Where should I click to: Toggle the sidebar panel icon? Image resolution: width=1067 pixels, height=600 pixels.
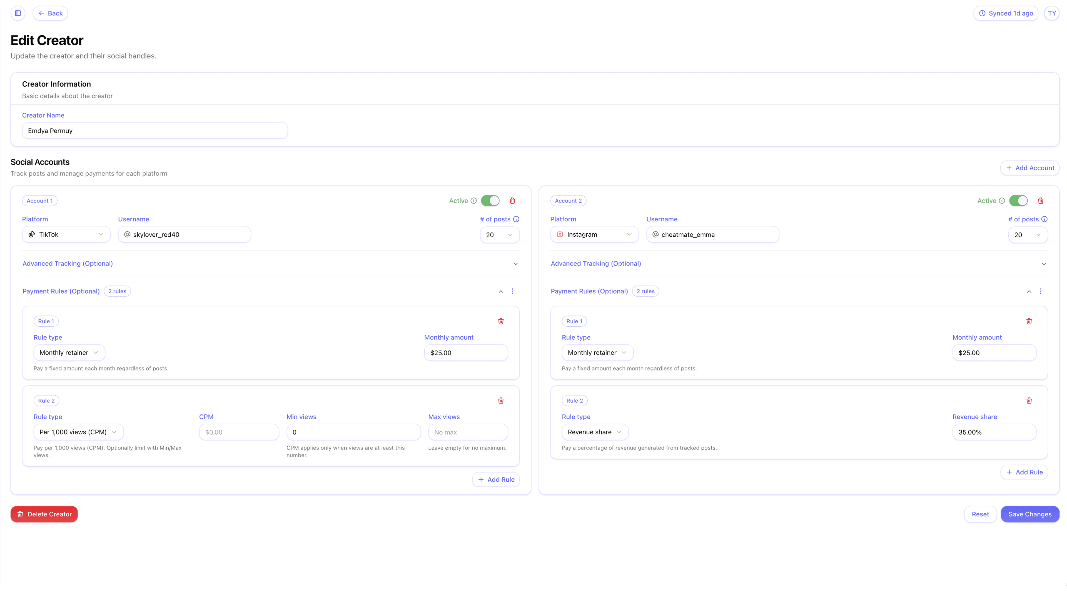pos(18,13)
